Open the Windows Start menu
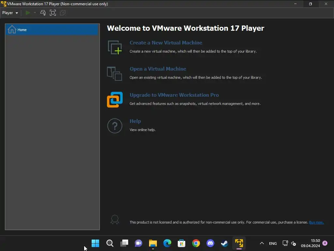The image size is (334, 251). point(96,243)
